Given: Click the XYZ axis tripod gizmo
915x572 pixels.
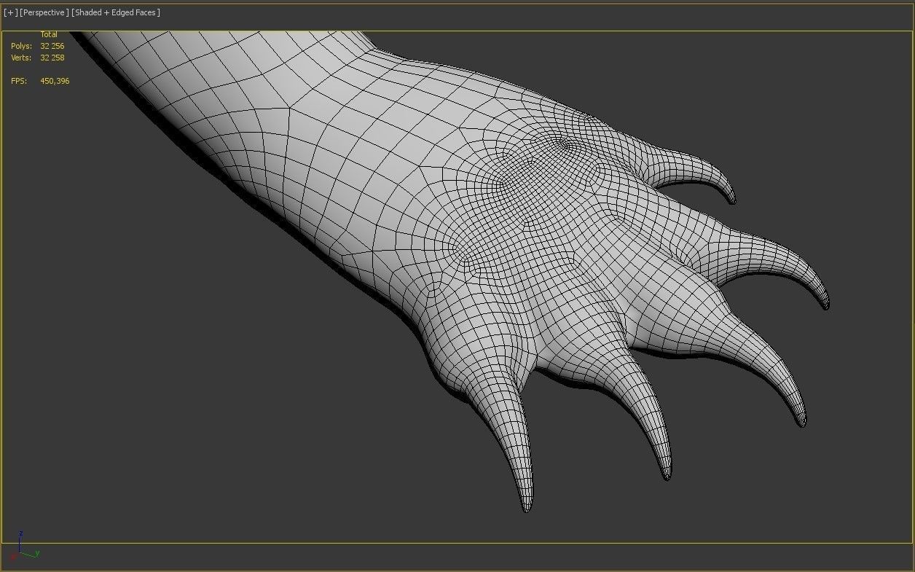Looking at the screenshot, I should [x=25, y=546].
